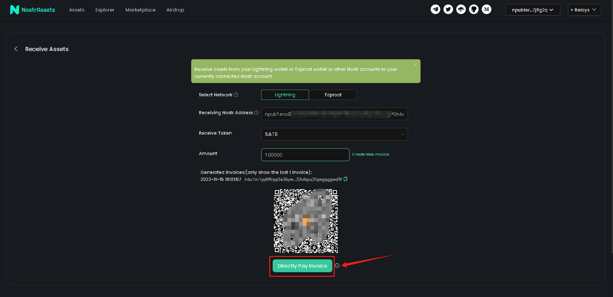
Task: Click the NostrAssets logo
Action: point(33,10)
